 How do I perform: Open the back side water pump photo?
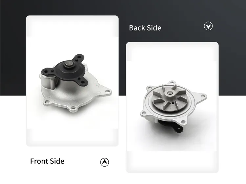[x=172, y=107]
